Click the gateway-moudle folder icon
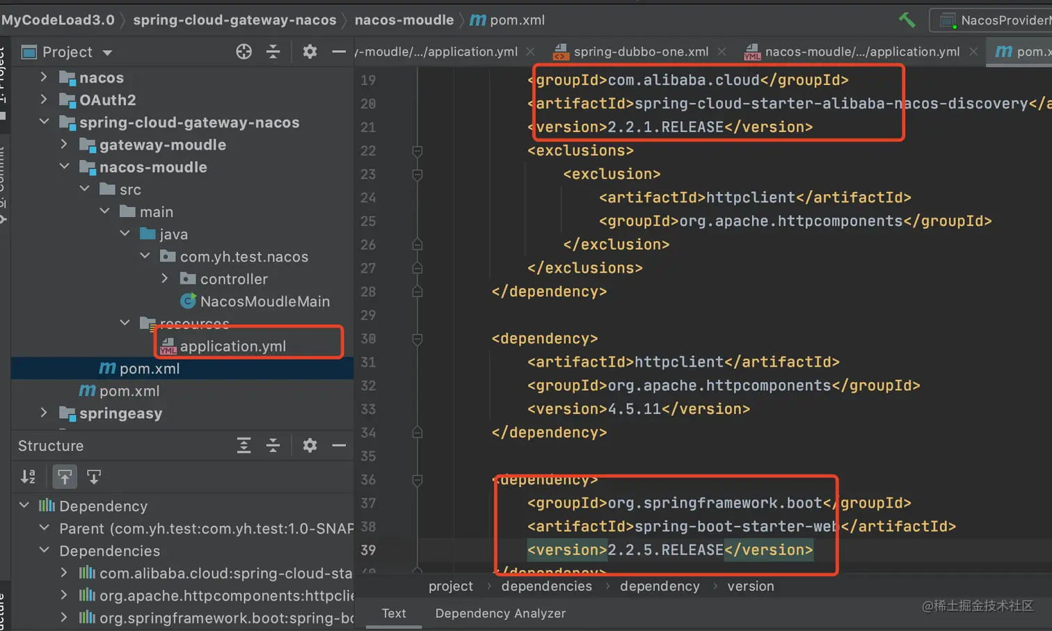This screenshot has width=1052, height=631. point(88,145)
